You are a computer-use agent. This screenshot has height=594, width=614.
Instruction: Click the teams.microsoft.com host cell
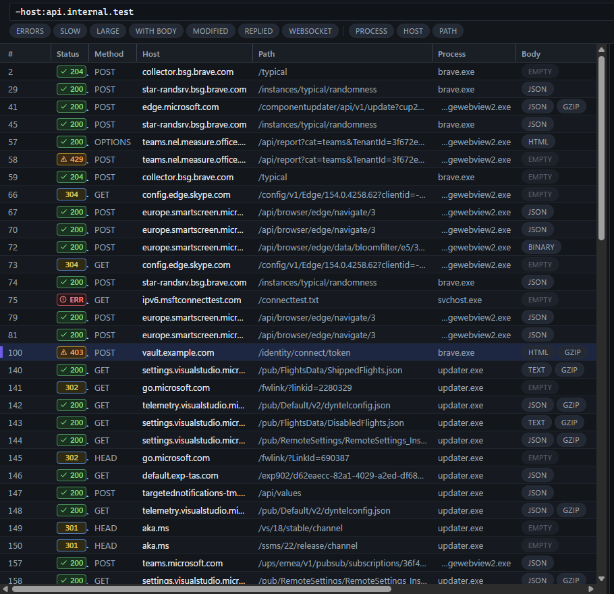click(182, 564)
